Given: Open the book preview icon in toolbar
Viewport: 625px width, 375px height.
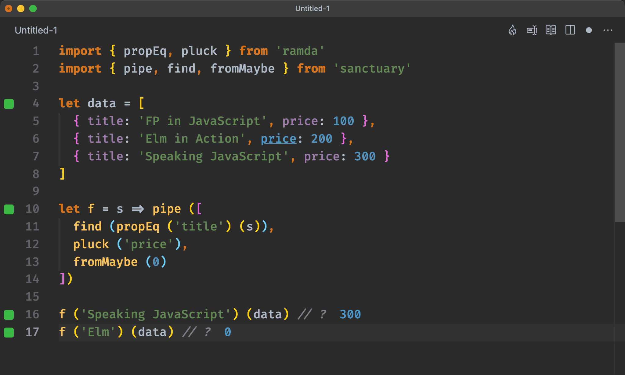Looking at the screenshot, I should 551,30.
